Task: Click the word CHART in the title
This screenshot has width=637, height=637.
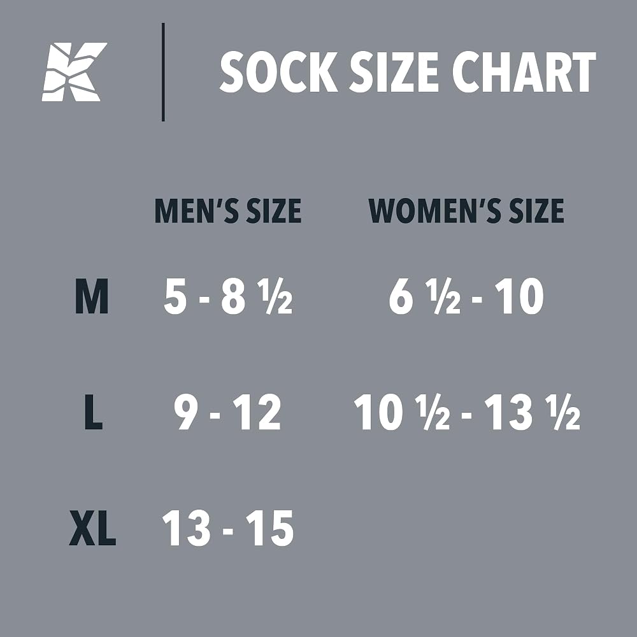Action: [x=524, y=72]
